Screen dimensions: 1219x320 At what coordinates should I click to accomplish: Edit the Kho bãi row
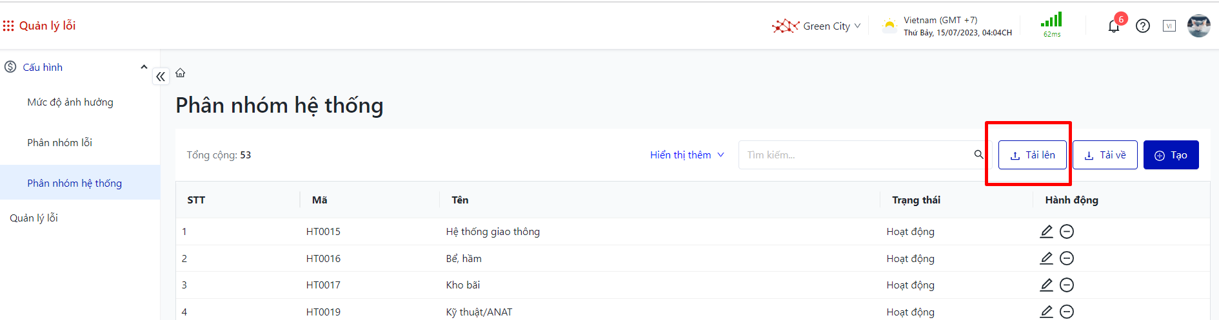(1046, 285)
